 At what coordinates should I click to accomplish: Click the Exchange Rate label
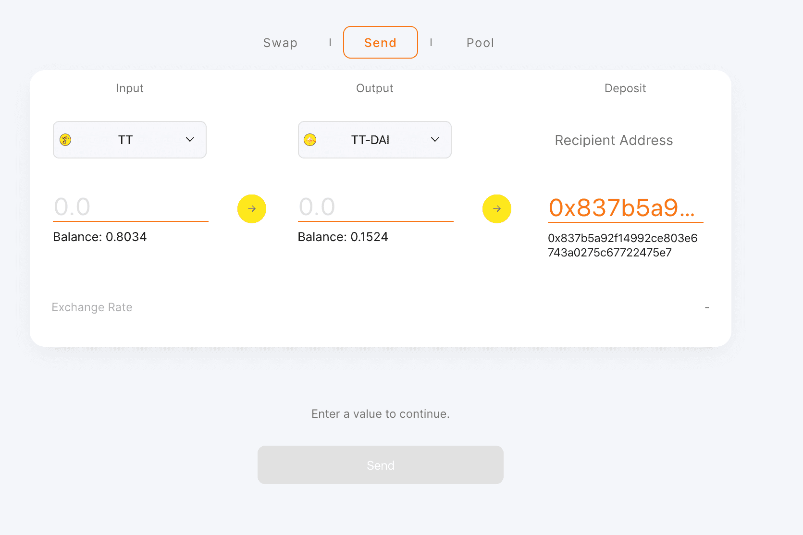[92, 307]
